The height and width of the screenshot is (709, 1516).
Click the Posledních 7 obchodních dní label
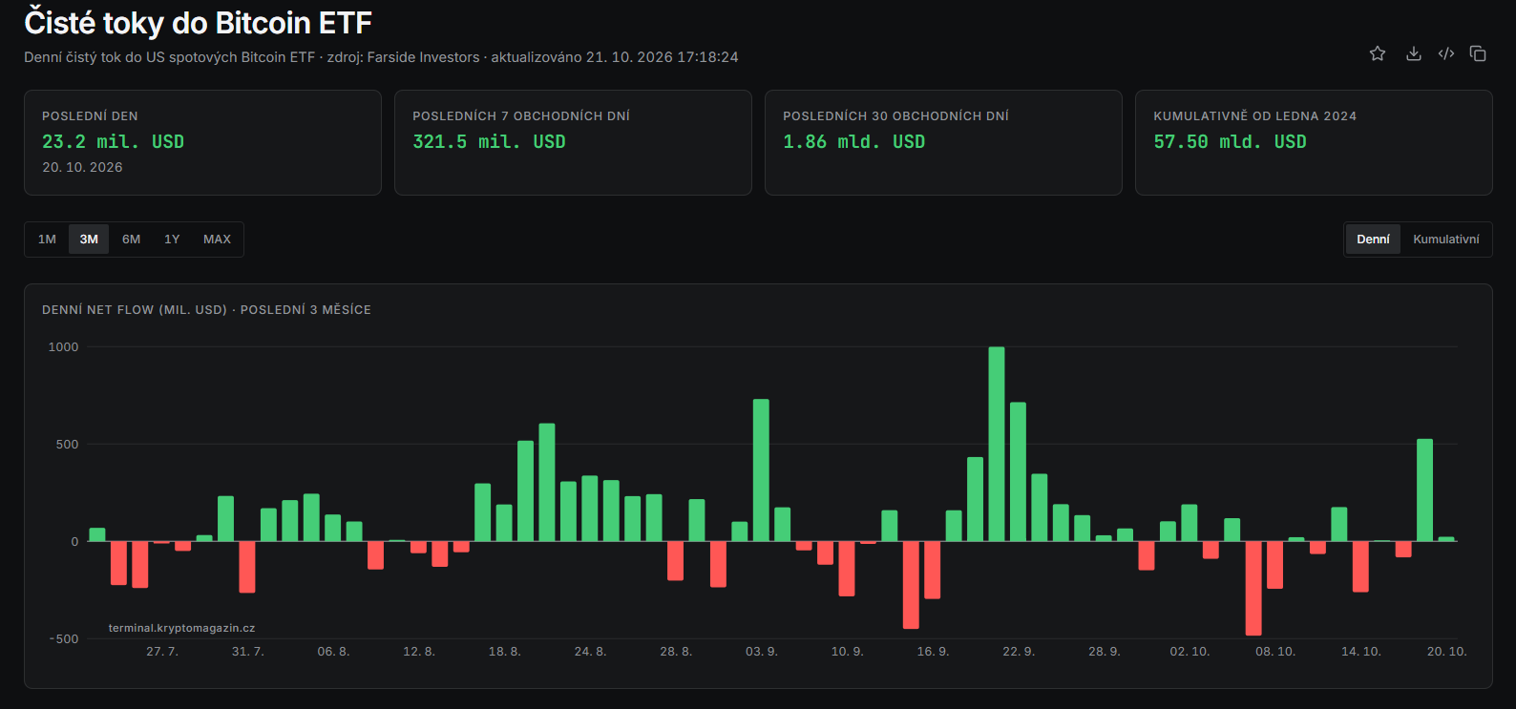click(521, 116)
